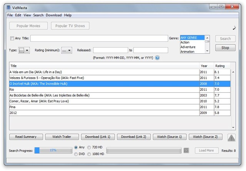This screenshot has width=246, height=171.
Task: Click the Read Summary button
Action: (x=26, y=137)
